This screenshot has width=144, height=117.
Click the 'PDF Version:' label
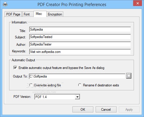(22, 97)
